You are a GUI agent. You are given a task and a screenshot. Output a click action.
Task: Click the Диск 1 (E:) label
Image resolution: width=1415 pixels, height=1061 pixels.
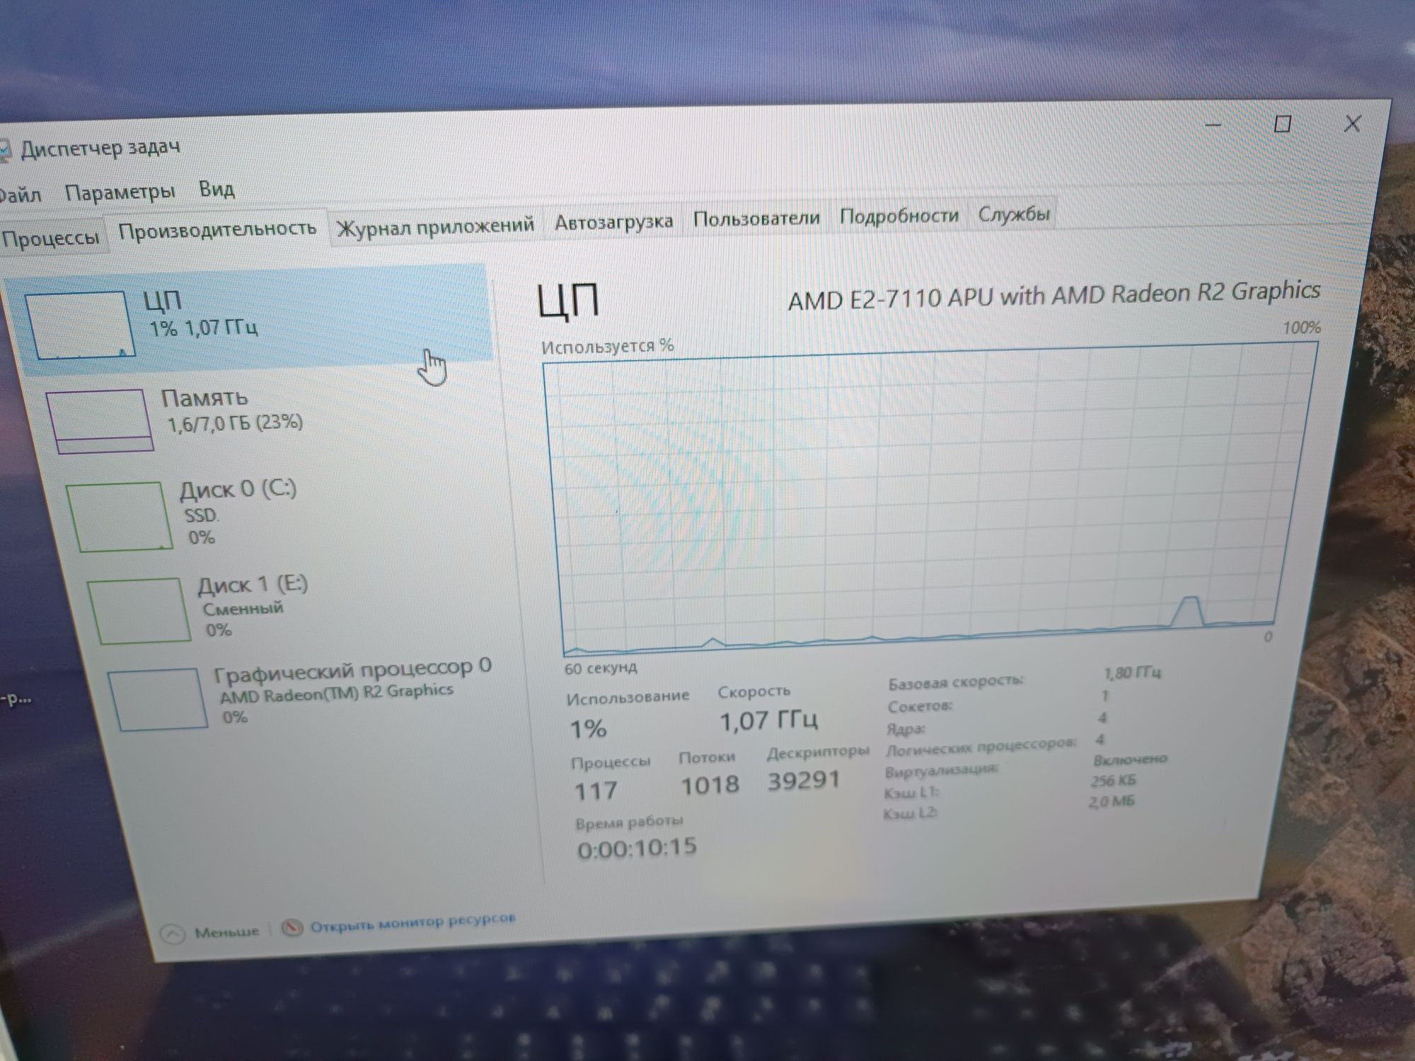pos(253,585)
